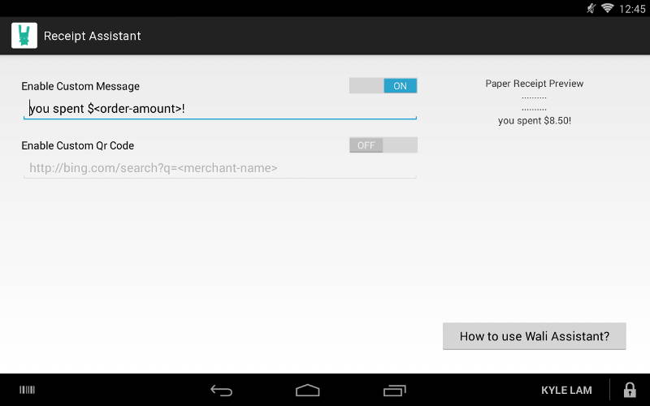650x406 pixels.
Task: Tap the Enable Custom Qr Code label
Action: pos(77,145)
